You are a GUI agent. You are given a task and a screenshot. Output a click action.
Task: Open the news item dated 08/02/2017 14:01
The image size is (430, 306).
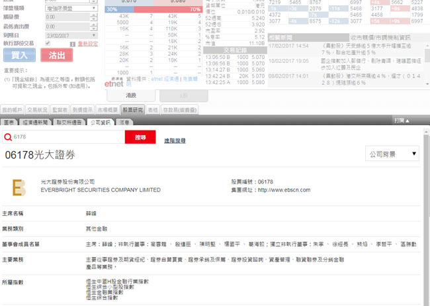[x=347, y=79]
